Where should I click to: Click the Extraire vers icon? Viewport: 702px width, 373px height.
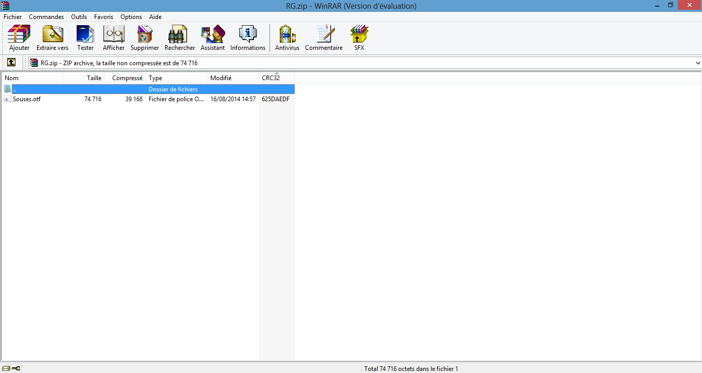[x=52, y=34]
